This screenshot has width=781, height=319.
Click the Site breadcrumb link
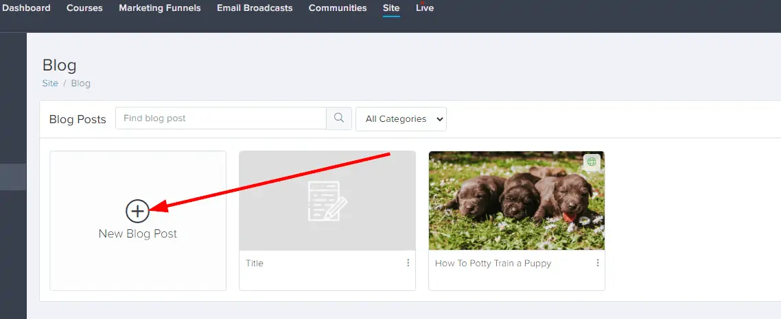[x=50, y=83]
